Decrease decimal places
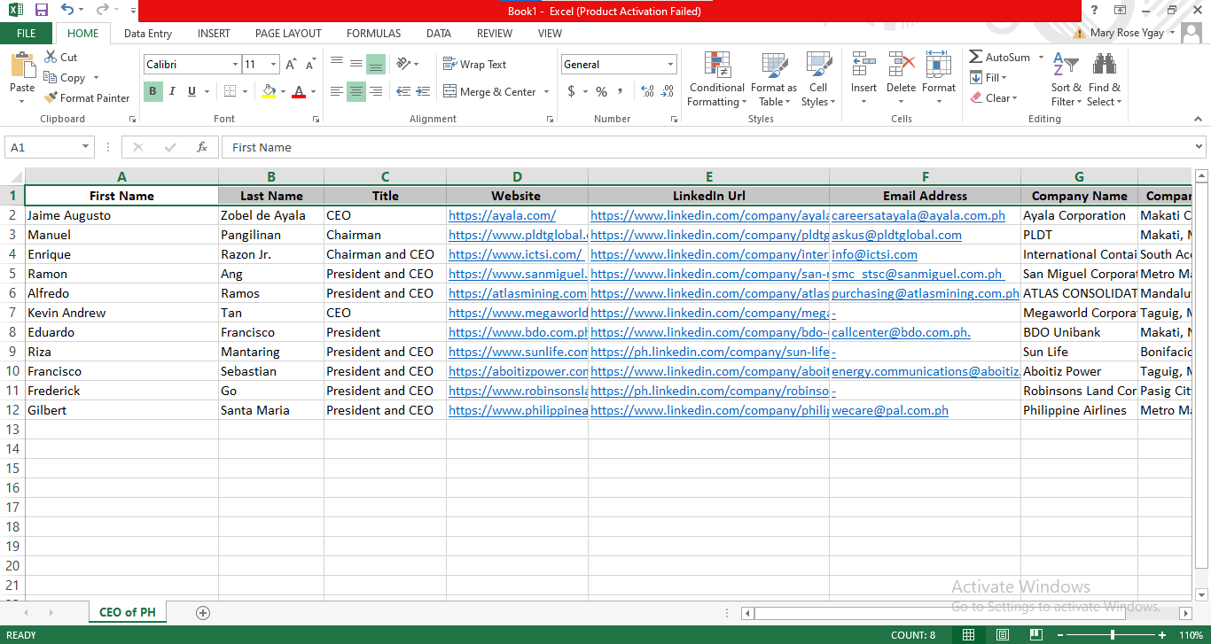1211x644 pixels. point(667,91)
